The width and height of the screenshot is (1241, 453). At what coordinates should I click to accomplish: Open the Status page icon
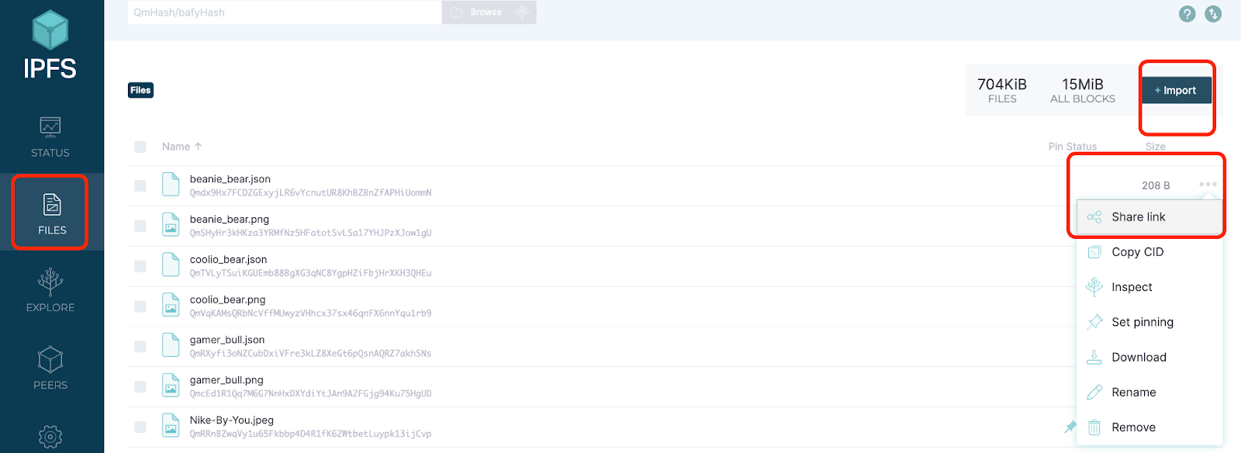point(50,126)
